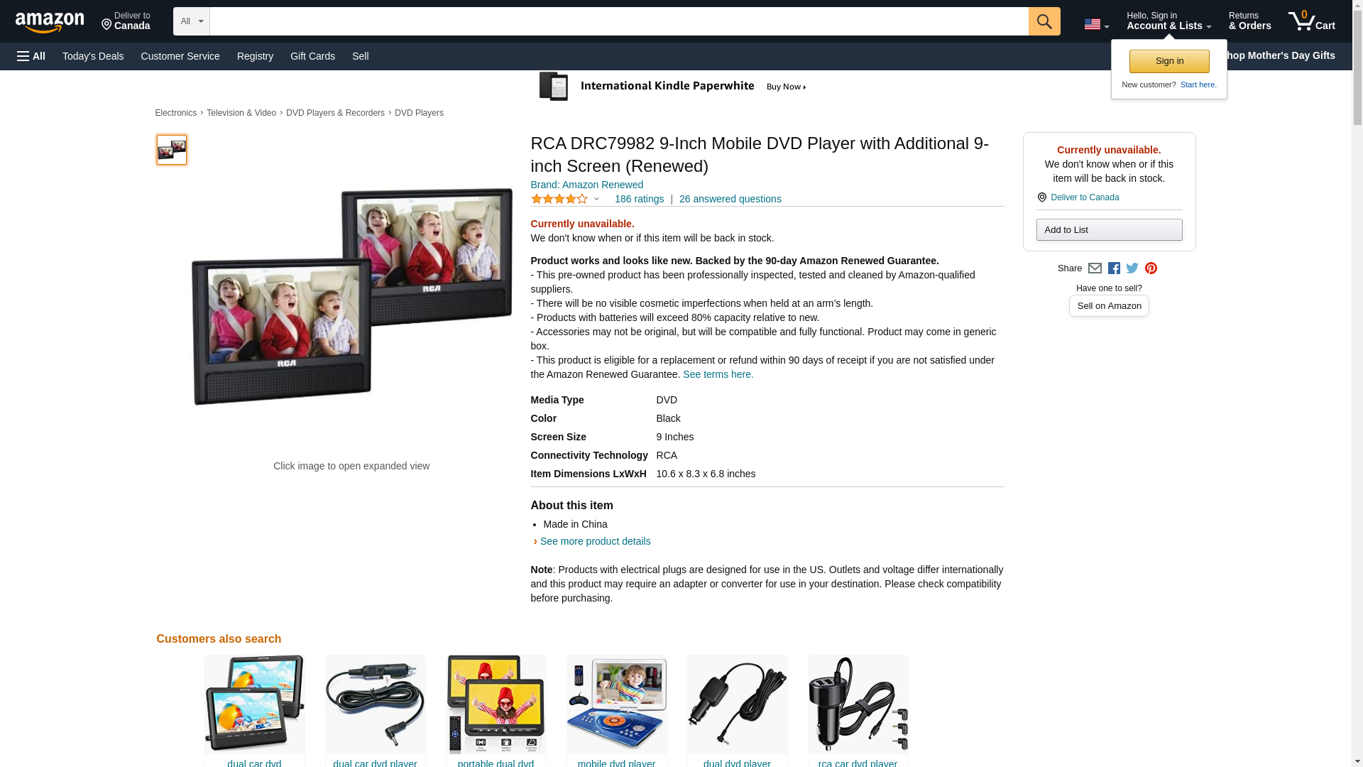The image size is (1363, 767).
Task: Select the product image thumbnail
Action: [172, 150]
